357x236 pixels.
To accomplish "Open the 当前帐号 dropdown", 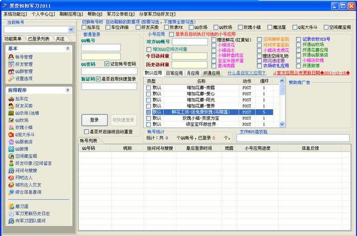I will point(71,29).
